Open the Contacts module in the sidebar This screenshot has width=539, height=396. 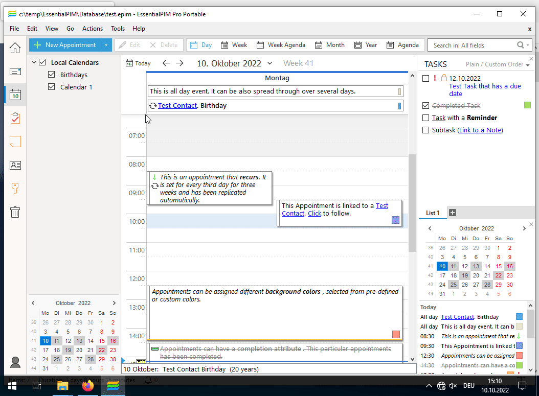[15, 165]
